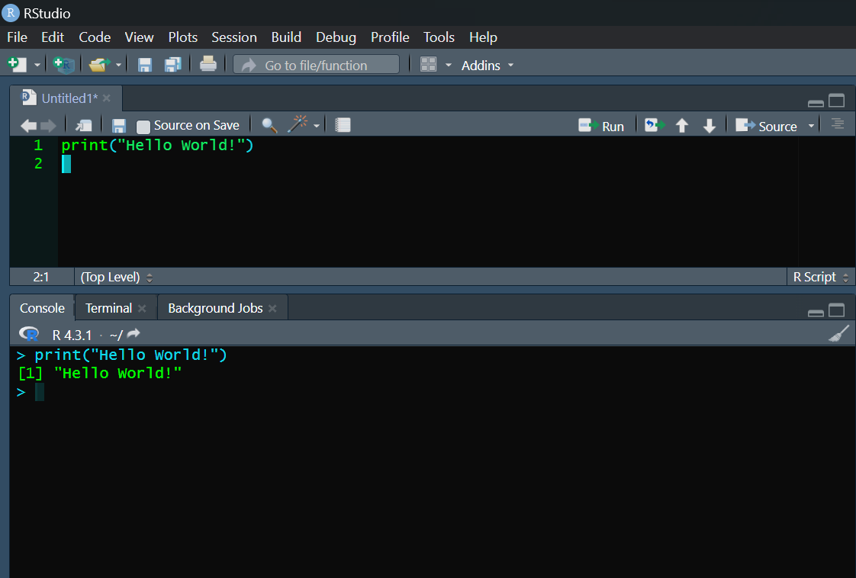Click the 2:1 cursor position indicator

click(x=41, y=278)
